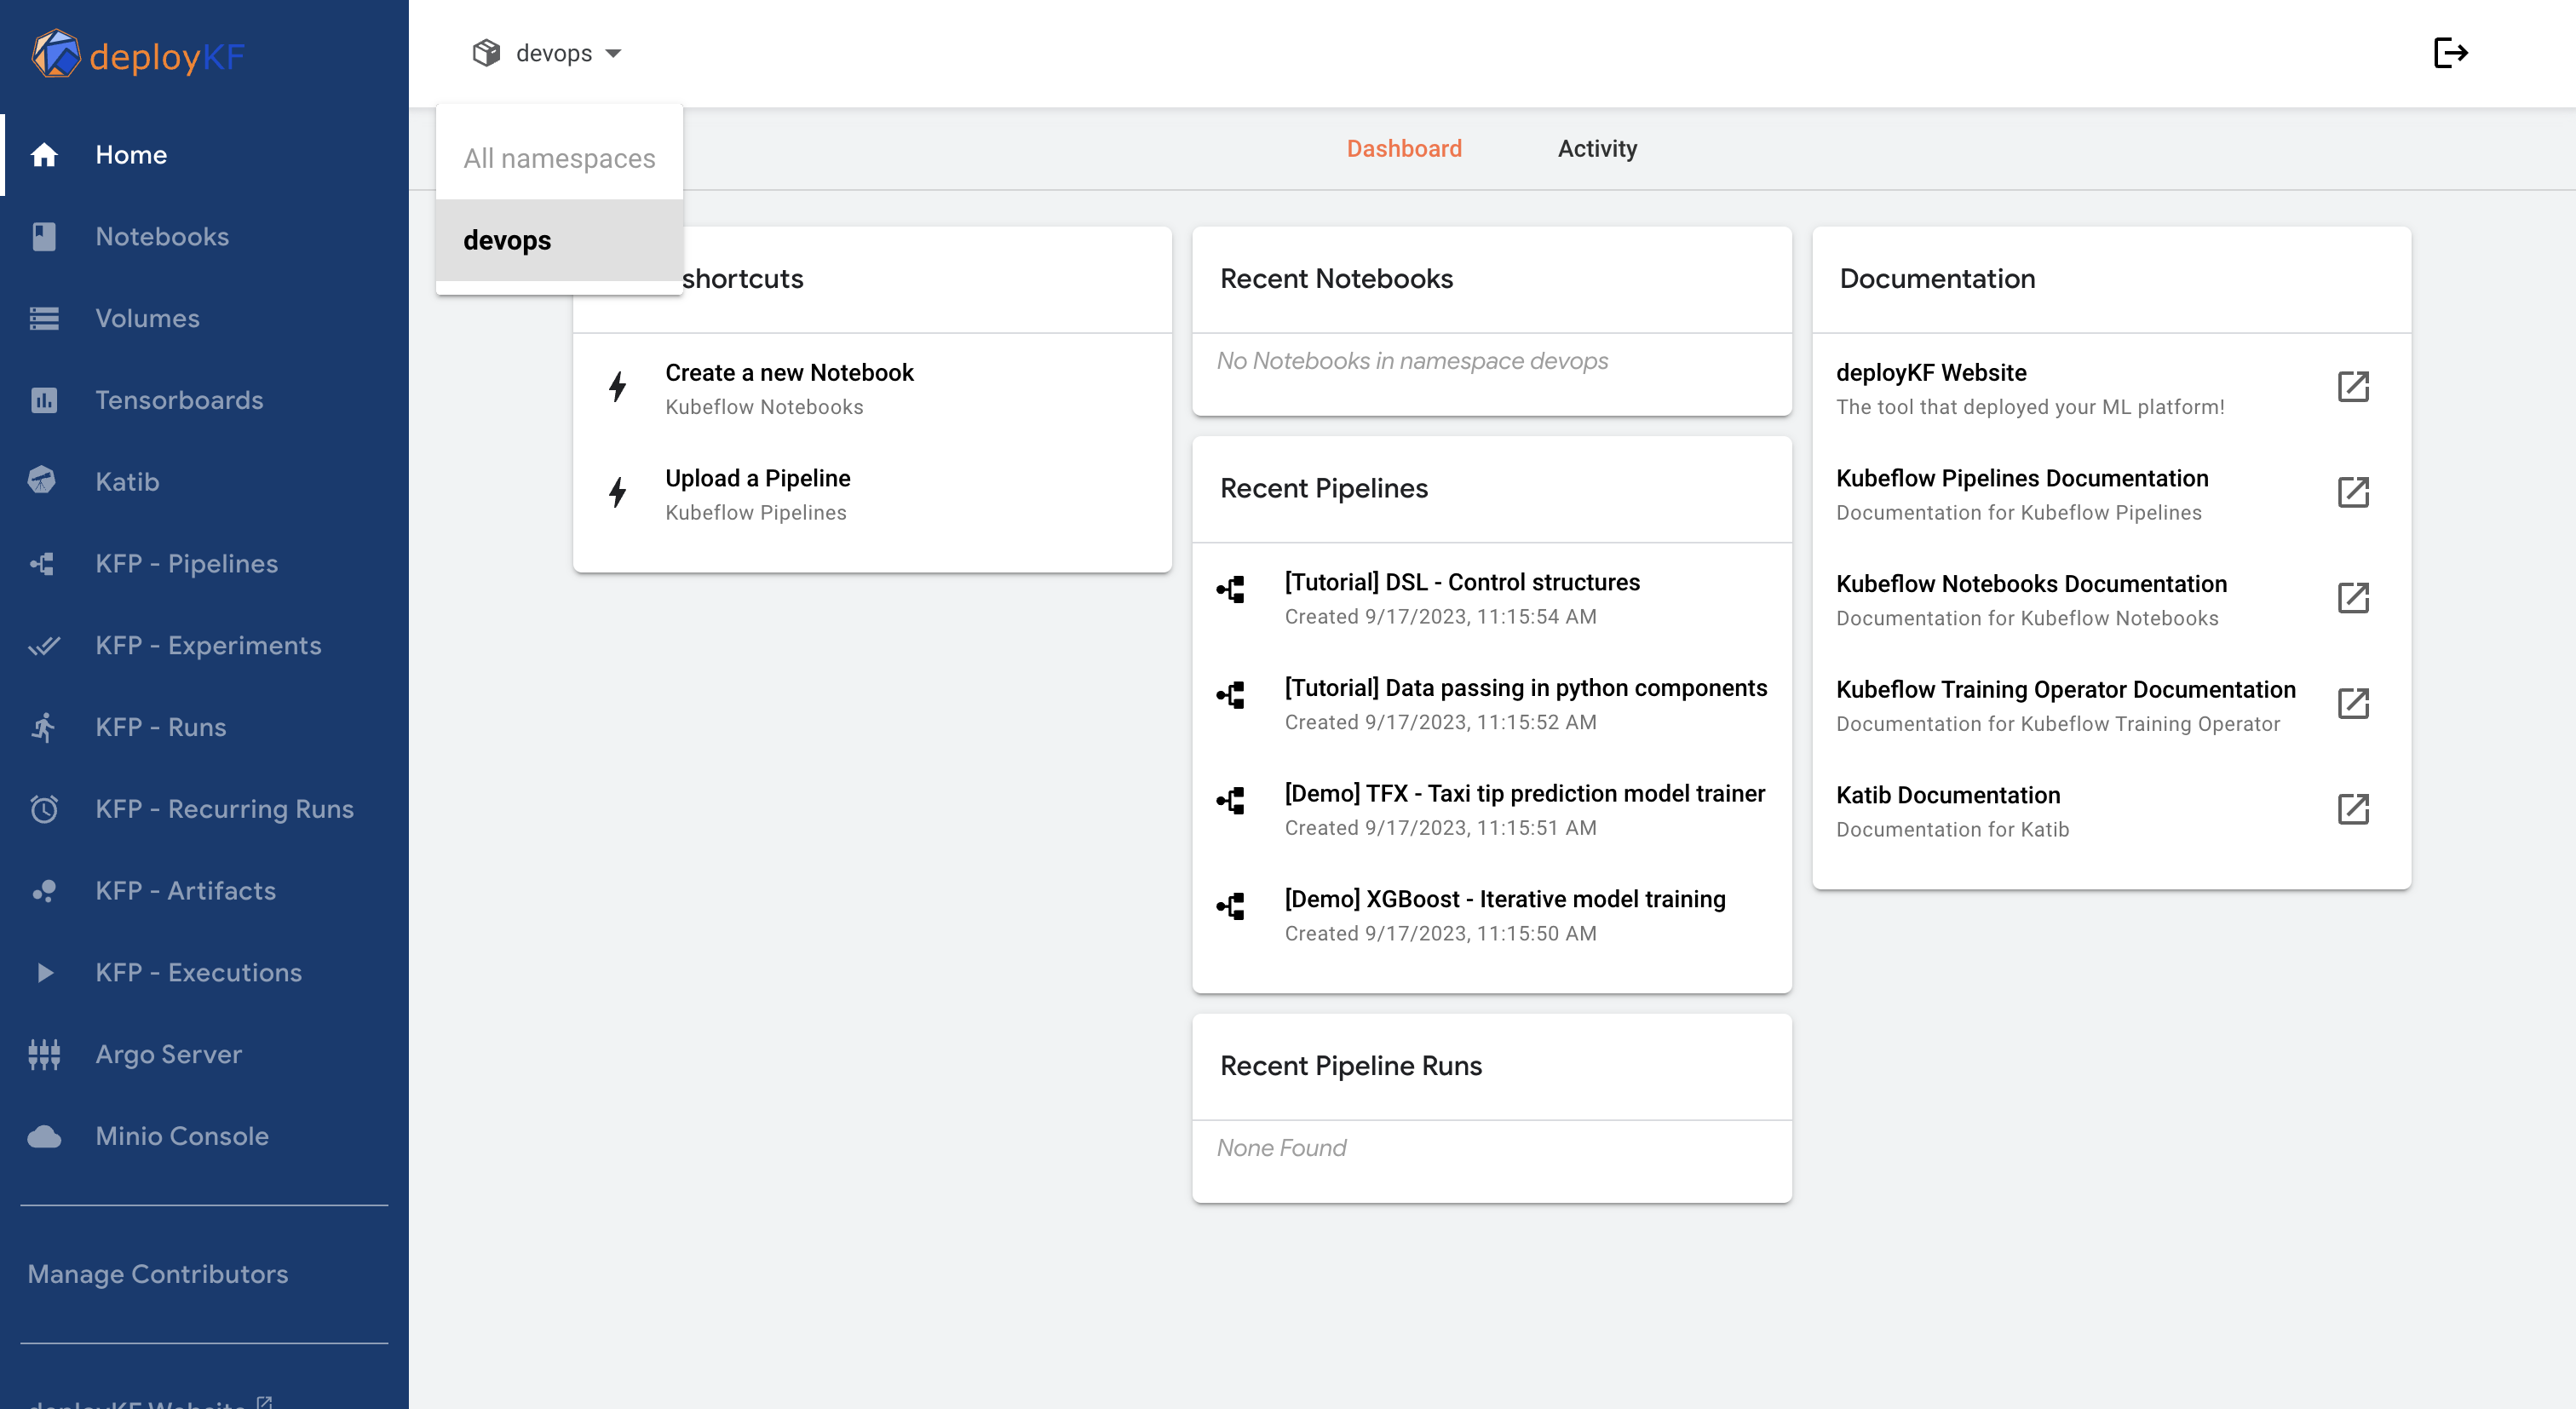
Task: Open Volumes from sidebar
Action: pos(204,318)
